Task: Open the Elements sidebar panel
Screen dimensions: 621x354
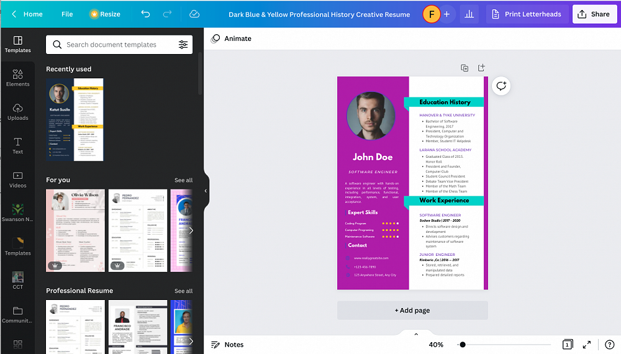Action: (x=17, y=78)
